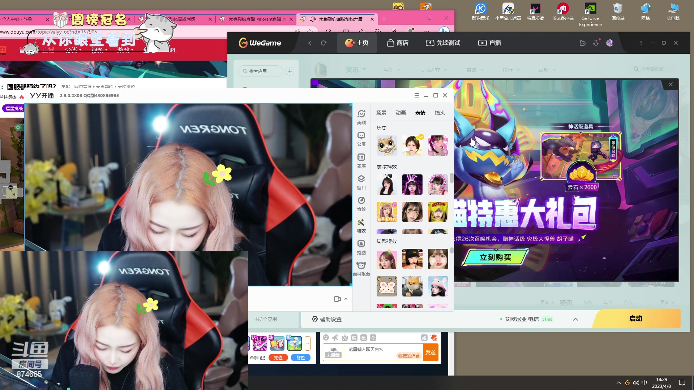Open the Riot客户端 desktop shortcut
This screenshot has height=390, width=694.
(x=563, y=12)
